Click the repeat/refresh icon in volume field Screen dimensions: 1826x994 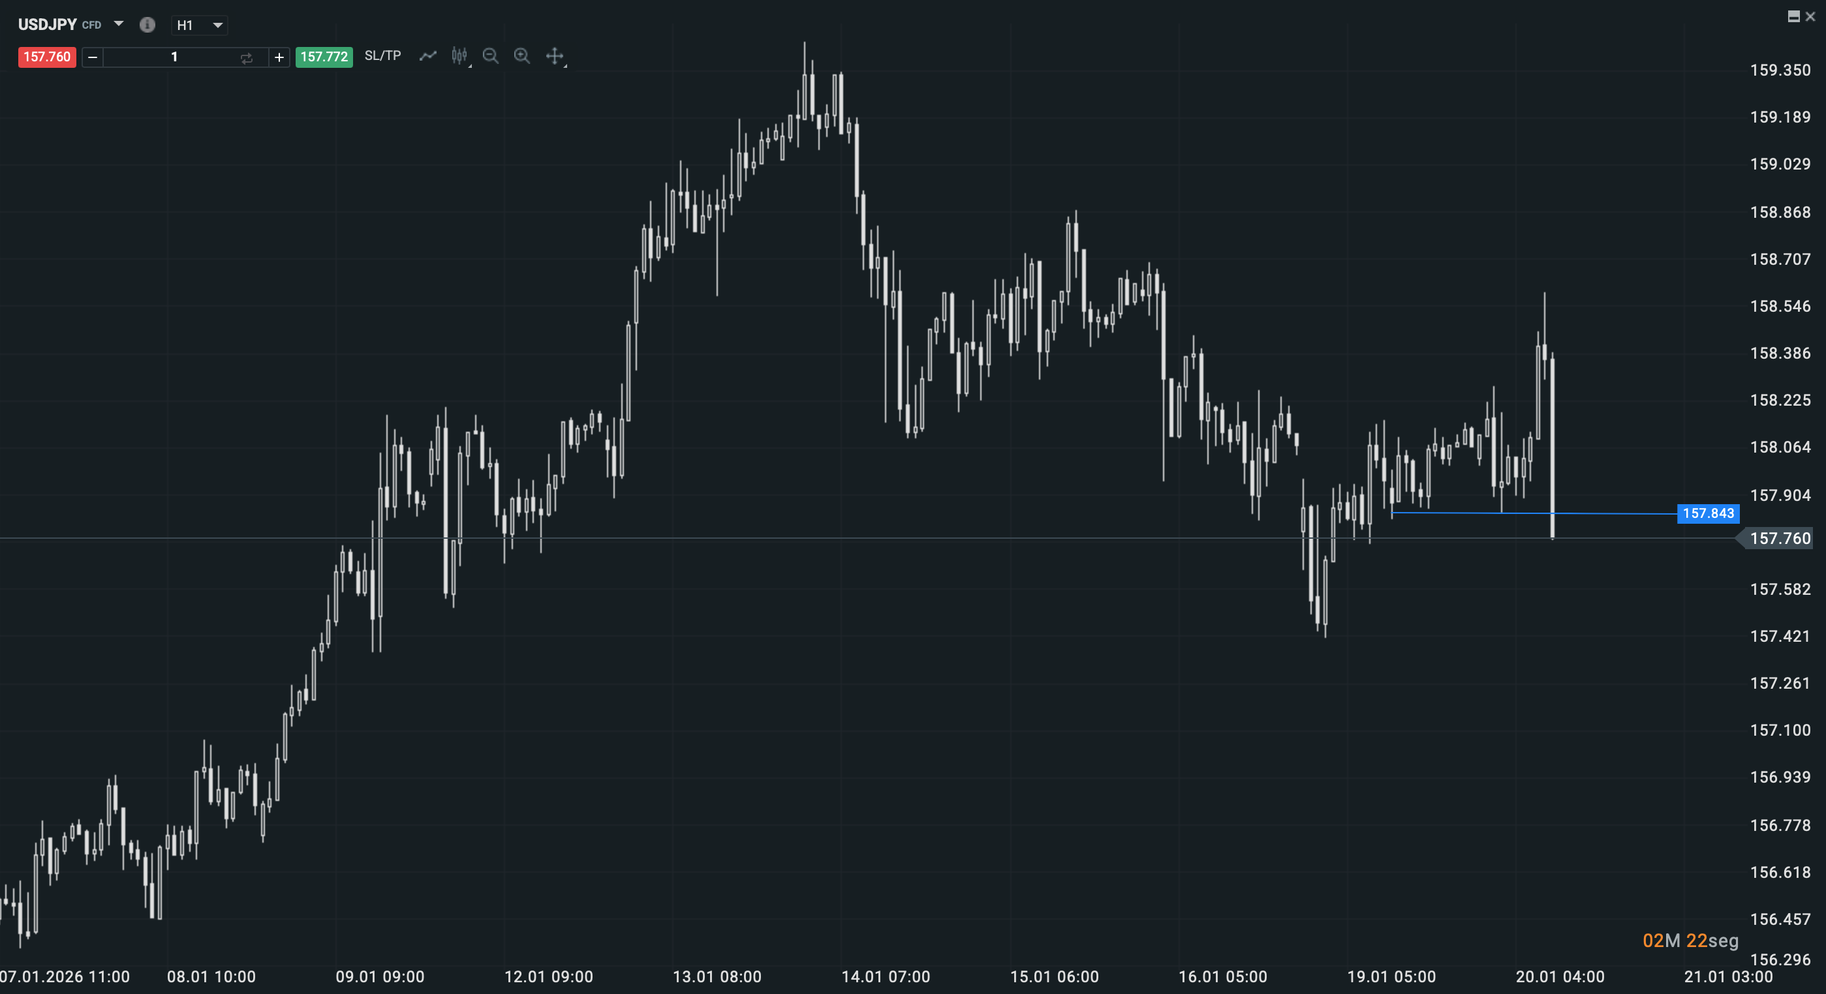[247, 57]
